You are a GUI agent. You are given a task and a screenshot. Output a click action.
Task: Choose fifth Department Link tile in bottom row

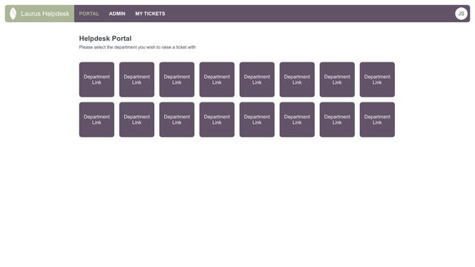(x=257, y=119)
